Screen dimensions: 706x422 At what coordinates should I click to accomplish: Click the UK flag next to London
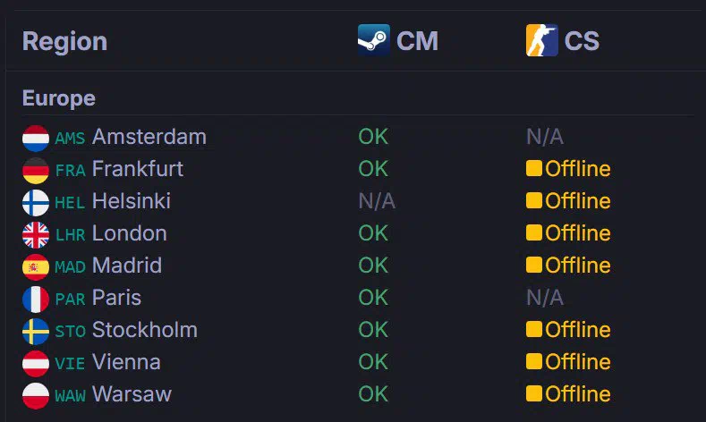coord(36,235)
